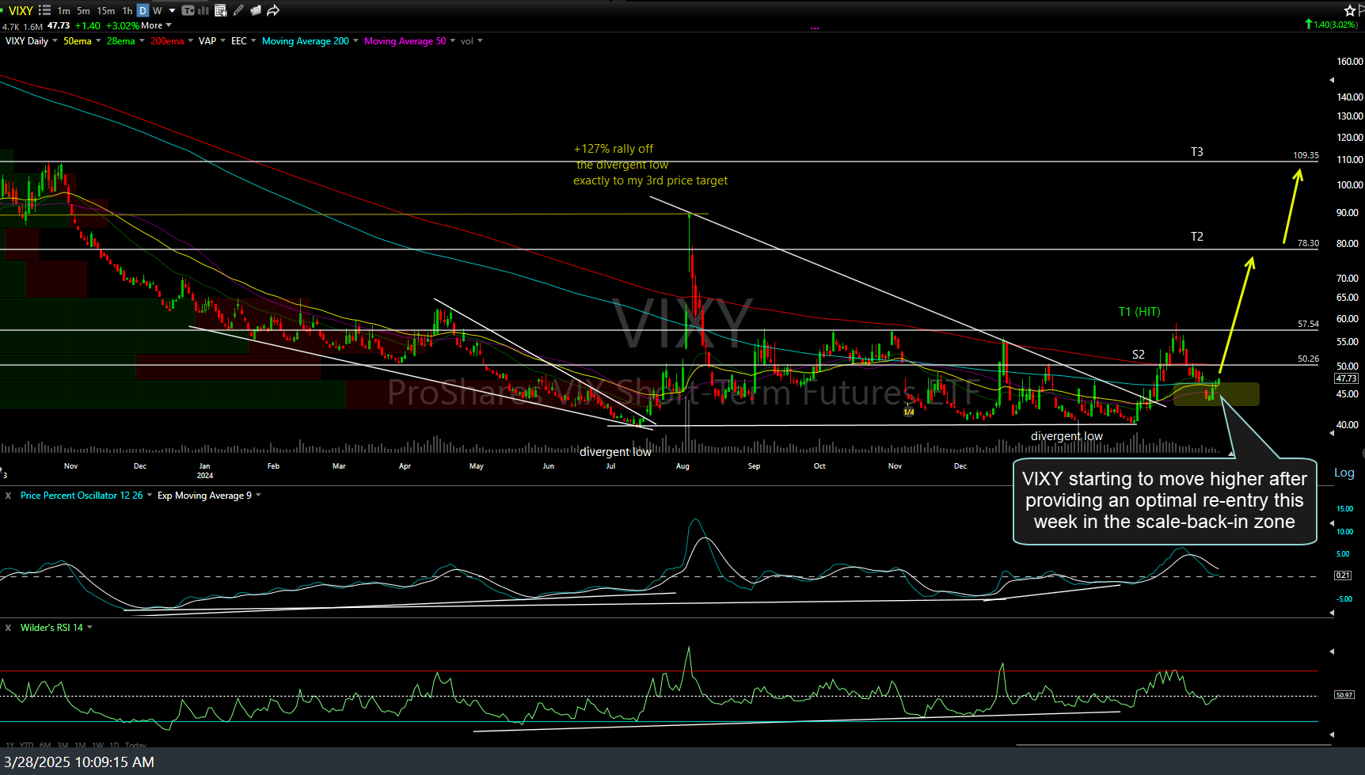Switch to Daily (D) timeframe

point(143,10)
